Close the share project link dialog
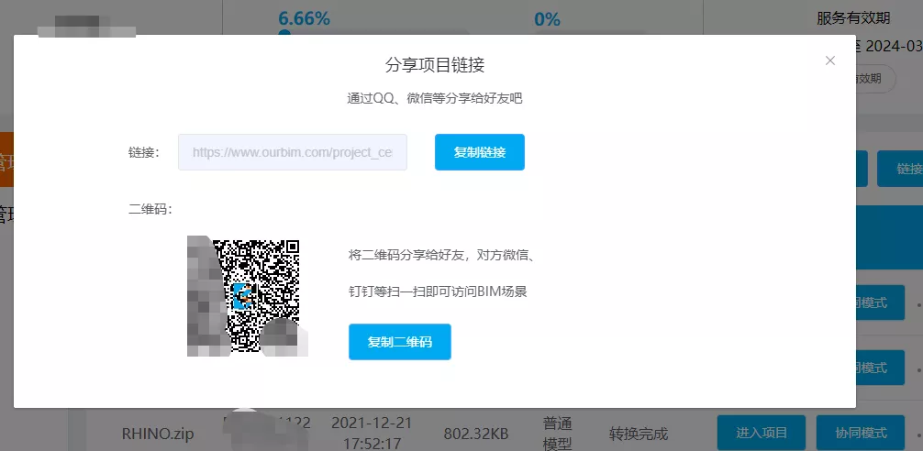This screenshot has width=923, height=451. pos(830,60)
